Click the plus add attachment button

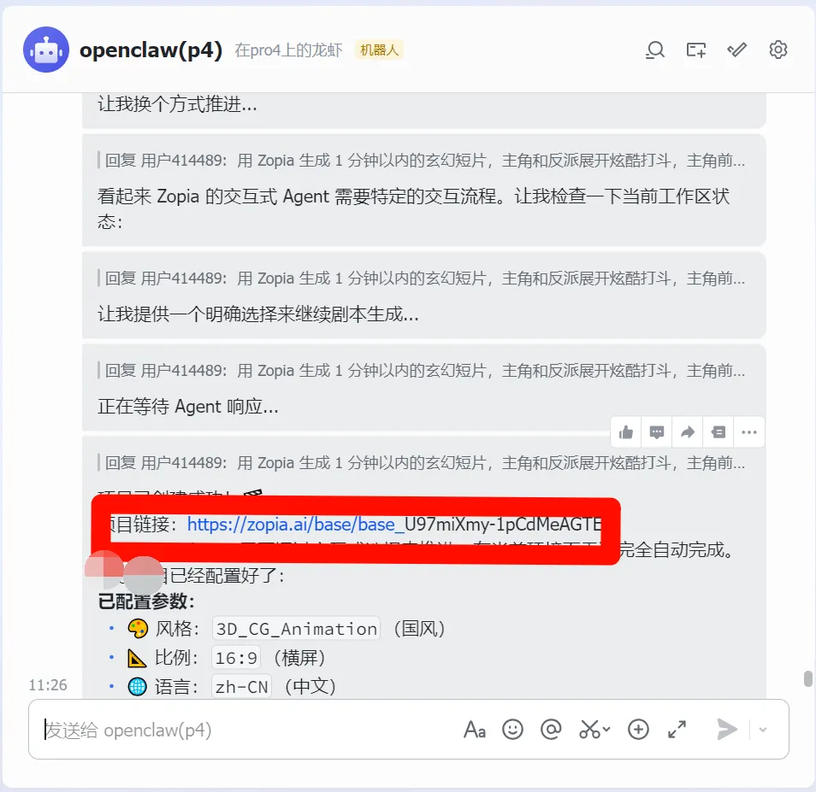638,730
